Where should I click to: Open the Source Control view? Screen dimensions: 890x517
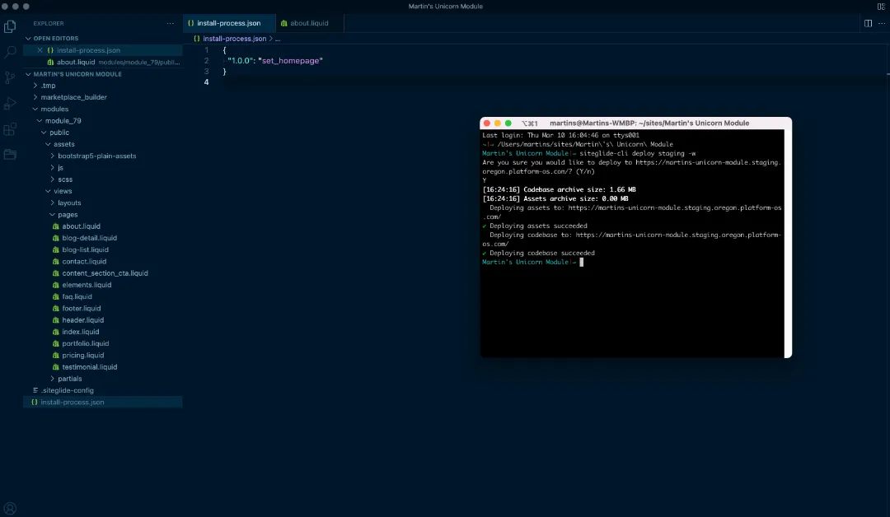pos(11,77)
